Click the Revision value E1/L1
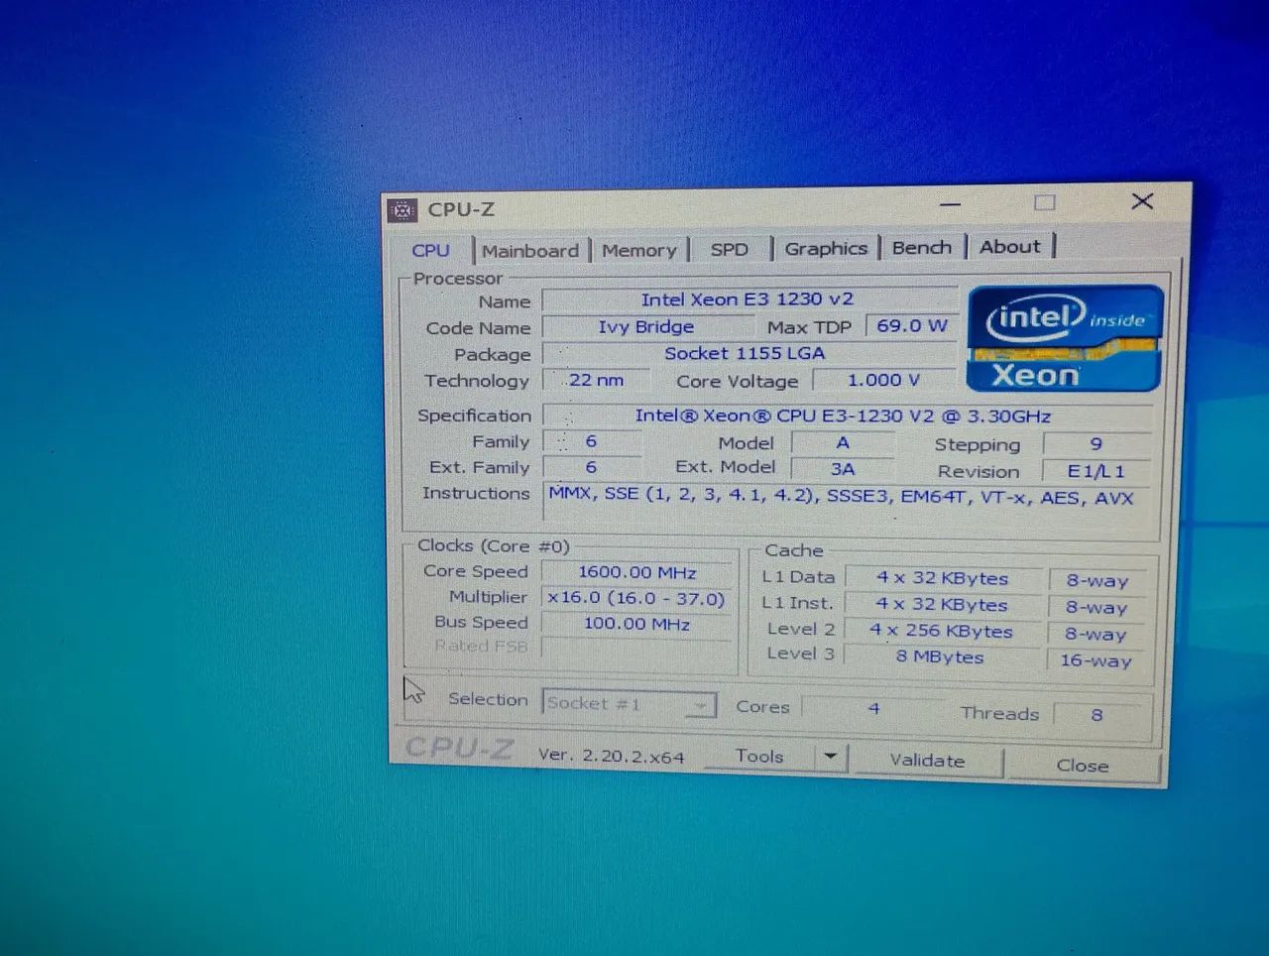This screenshot has width=1269, height=956. tap(1096, 472)
